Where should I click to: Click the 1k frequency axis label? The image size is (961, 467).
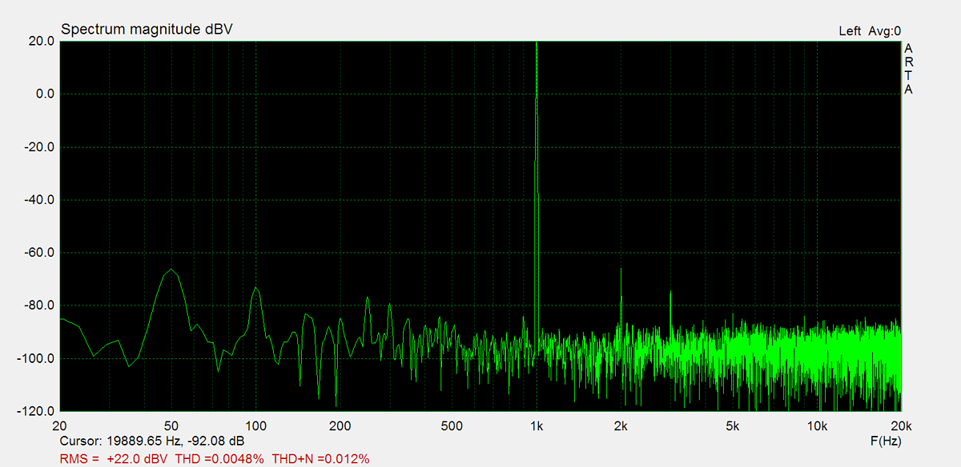[x=537, y=425]
